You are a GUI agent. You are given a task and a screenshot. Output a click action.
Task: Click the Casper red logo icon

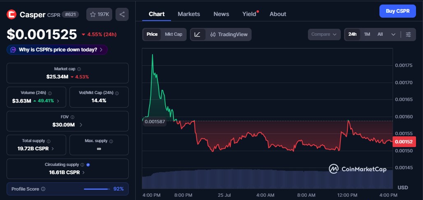(12, 14)
